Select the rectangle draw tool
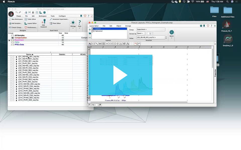241x150 pixels. (93, 44)
